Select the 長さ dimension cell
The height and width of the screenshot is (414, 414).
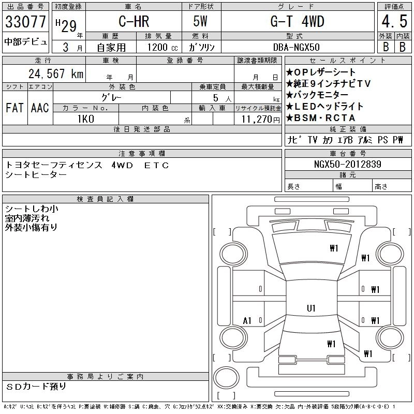[x=308, y=186]
